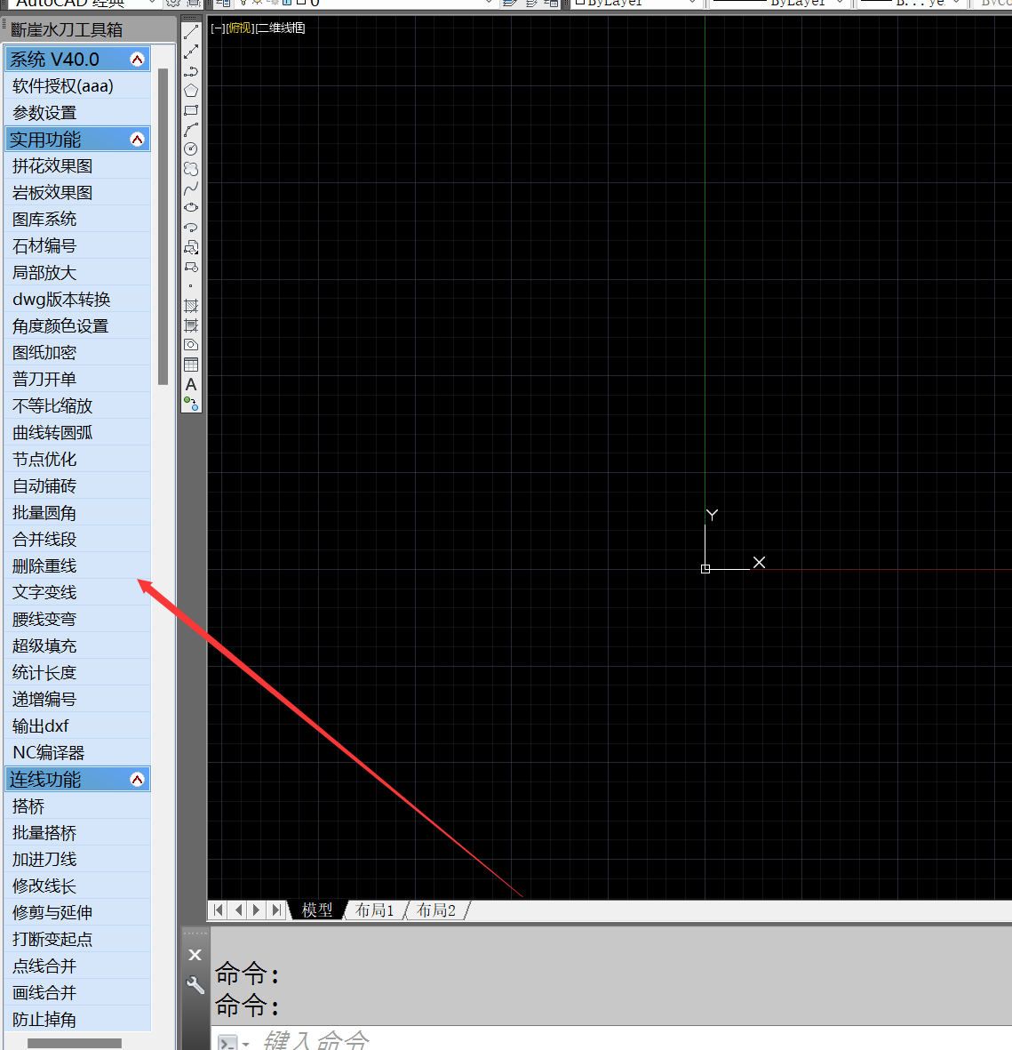
Task: Jump to first layout tab arrow
Action: [219, 910]
